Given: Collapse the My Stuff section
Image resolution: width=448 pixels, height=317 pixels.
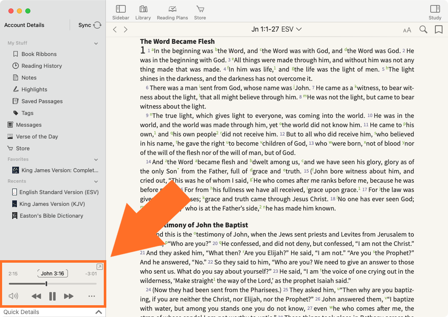Looking at the screenshot, I should point(96,43).
